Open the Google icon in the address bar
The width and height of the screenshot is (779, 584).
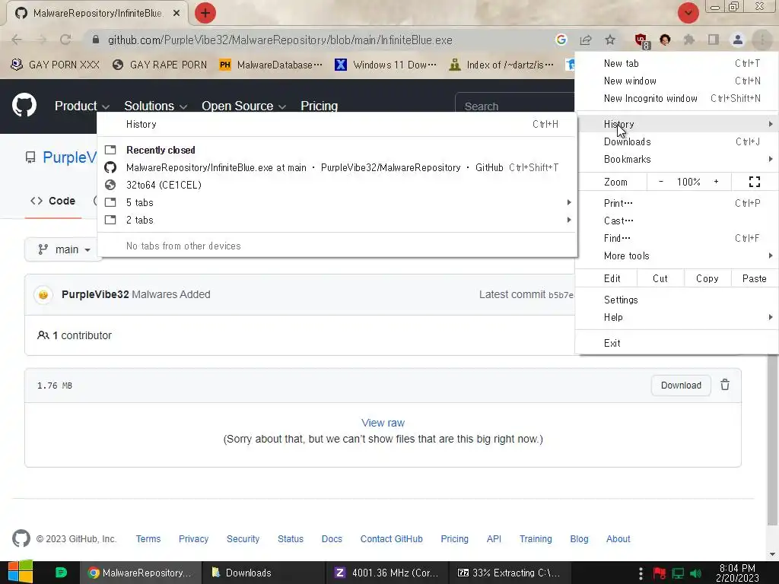561,40
